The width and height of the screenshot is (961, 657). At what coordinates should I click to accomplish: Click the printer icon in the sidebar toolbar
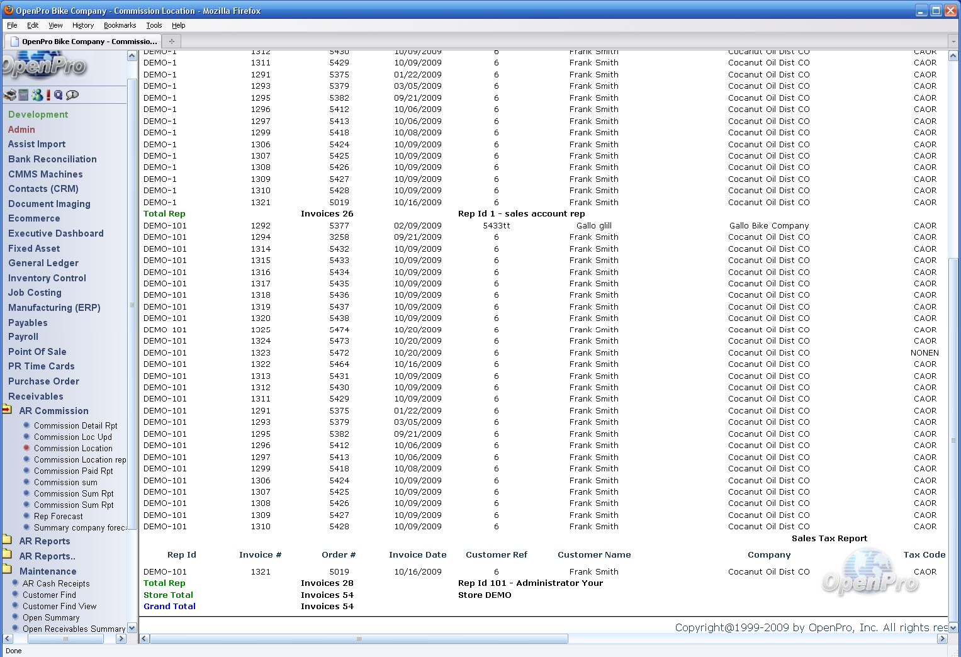tap(10, 95)
